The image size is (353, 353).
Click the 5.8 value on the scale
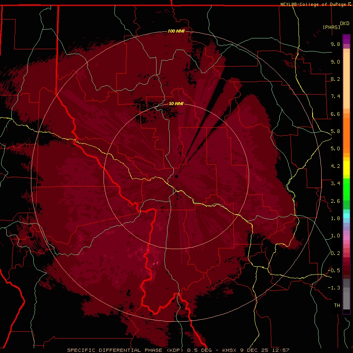click(x=335, y=131)
